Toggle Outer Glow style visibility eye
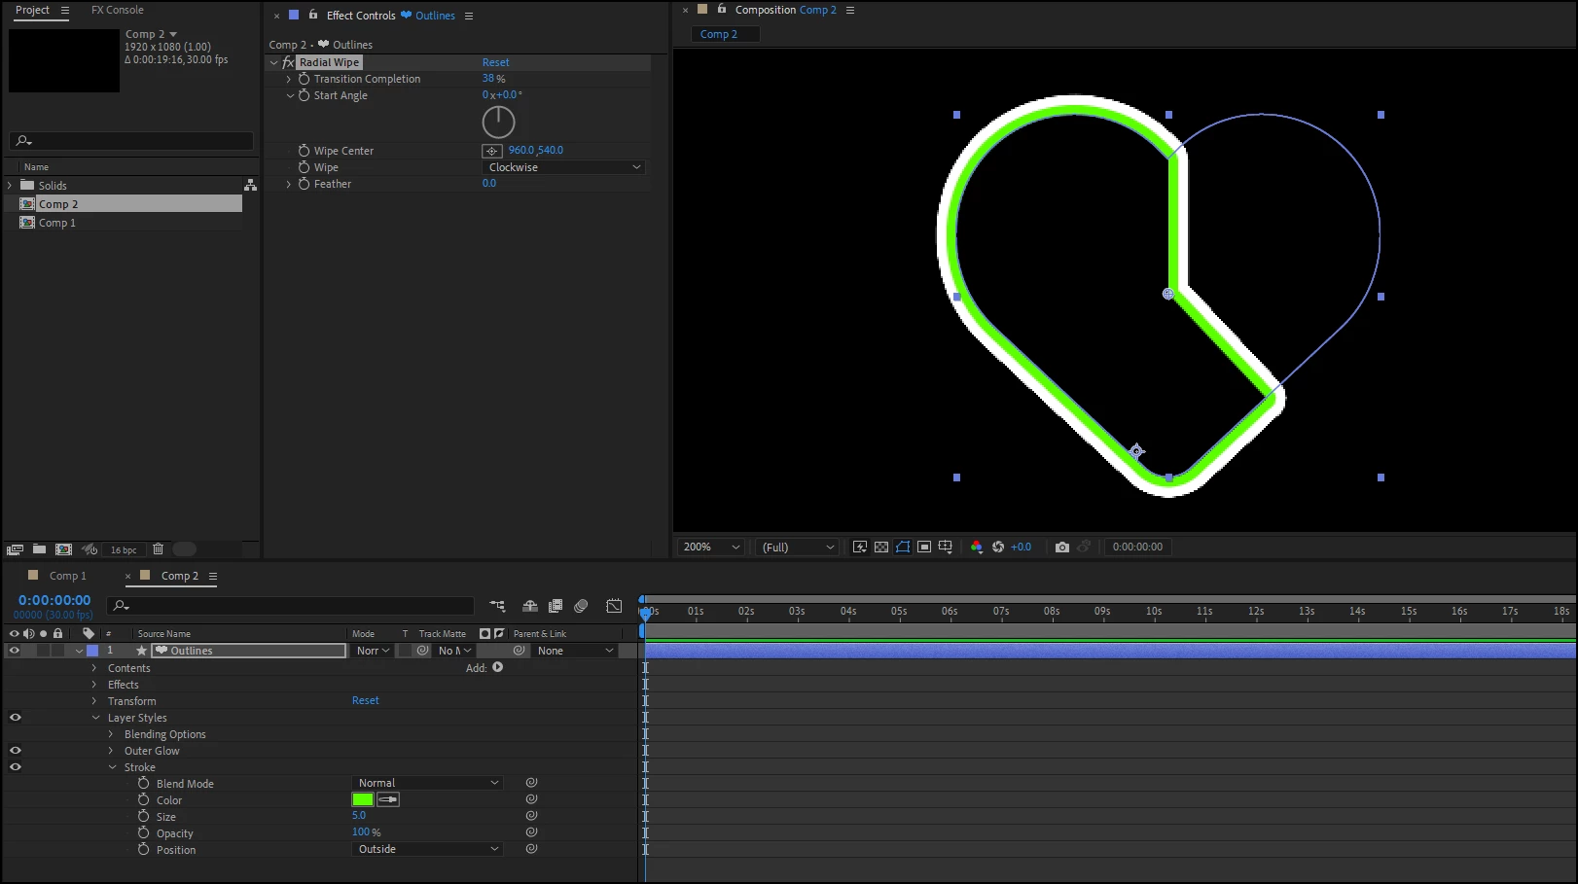Viewport: 1578px width, 884px height. pos(15,751)
